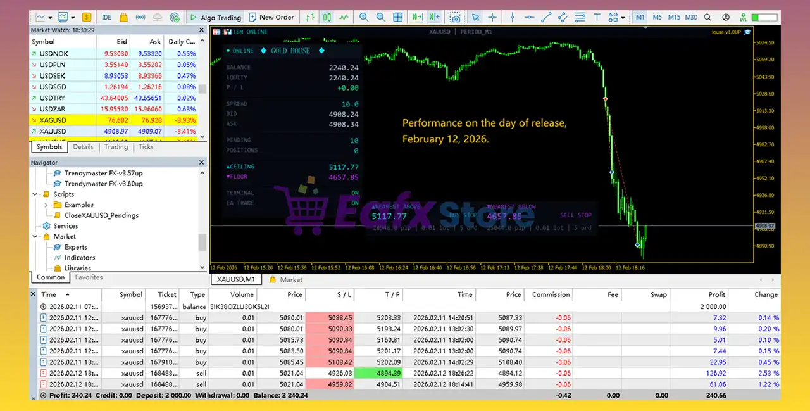This screenshot has width=810, height=411.
Task: Click the zoom out magnifier icon
Action: coord(380,17)
